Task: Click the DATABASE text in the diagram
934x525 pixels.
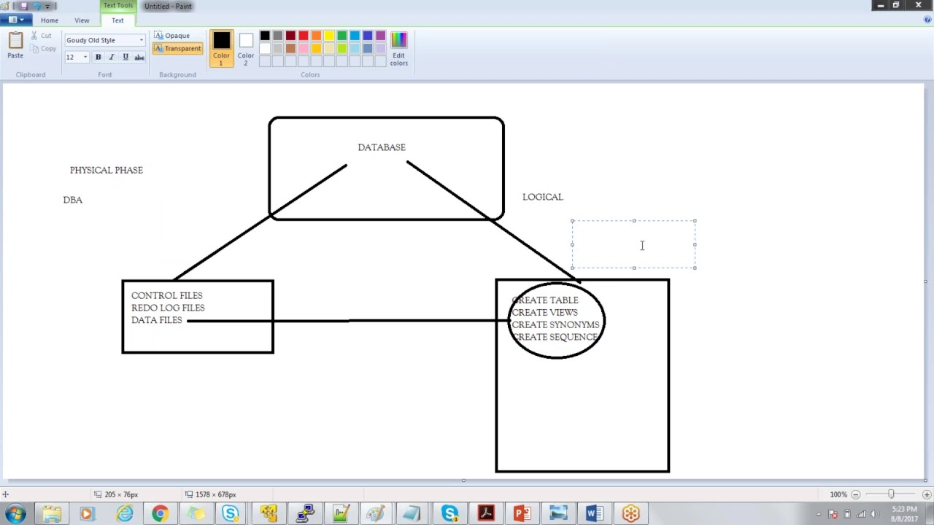Action: 382,147
